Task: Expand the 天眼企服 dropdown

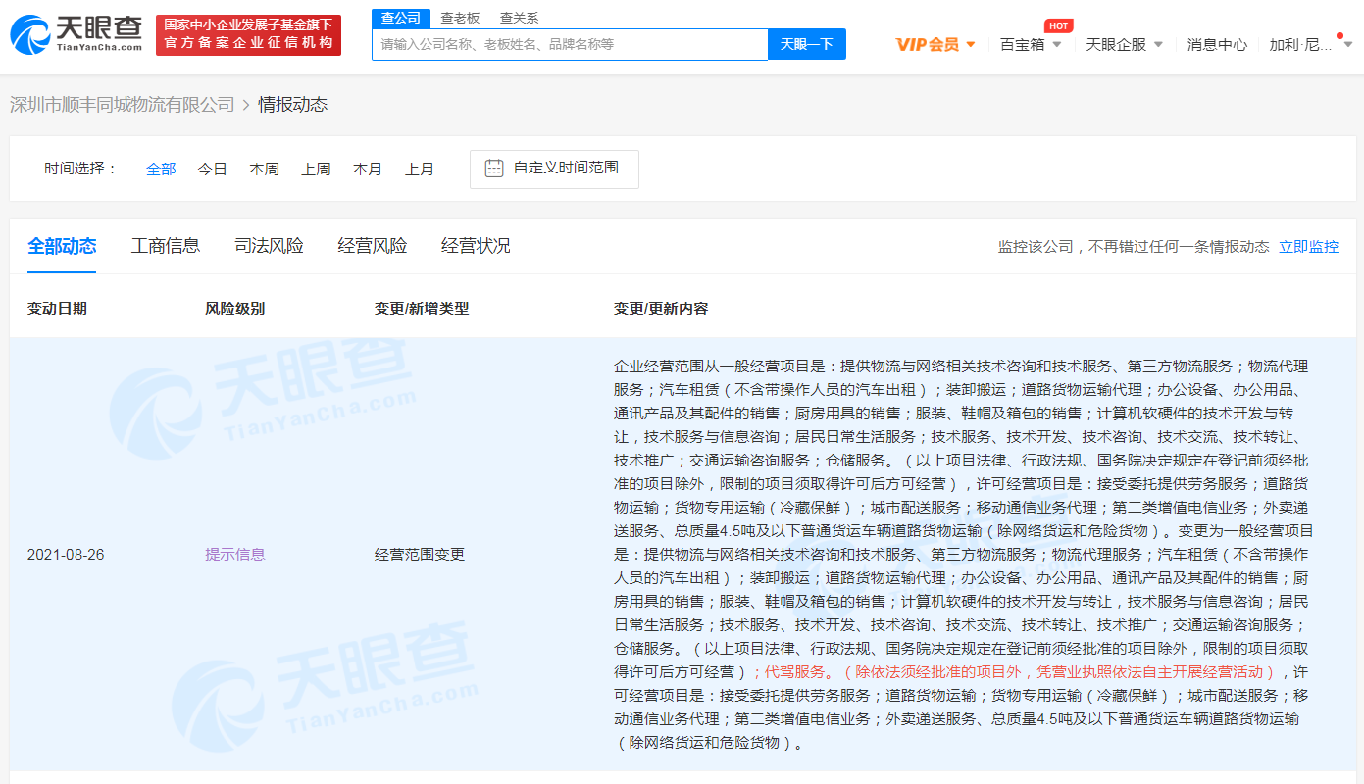Action: 1124,44
